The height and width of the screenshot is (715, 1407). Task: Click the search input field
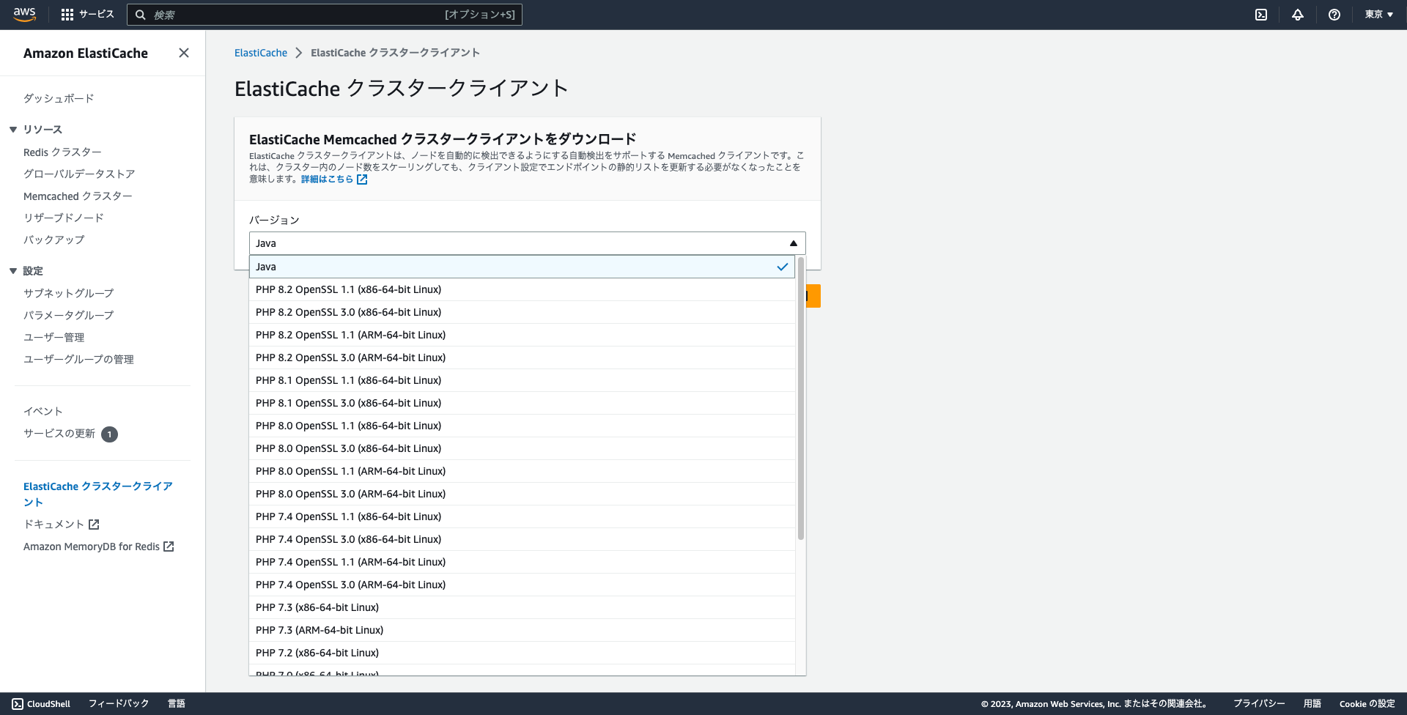[324, 14]
